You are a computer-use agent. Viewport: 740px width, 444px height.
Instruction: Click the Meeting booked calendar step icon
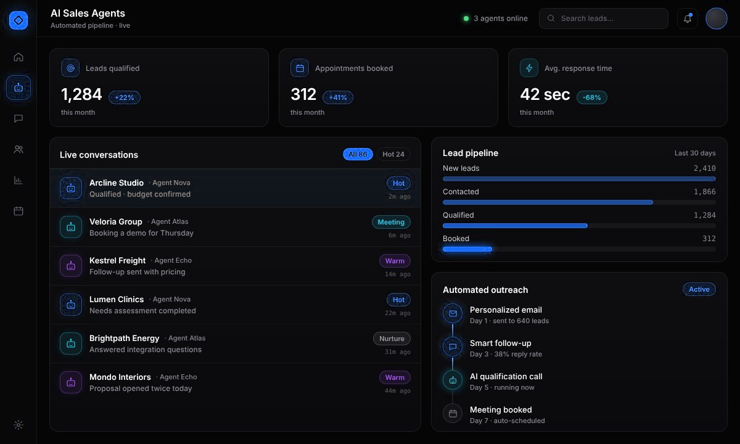pyautogui.click(x=453, y=413)
